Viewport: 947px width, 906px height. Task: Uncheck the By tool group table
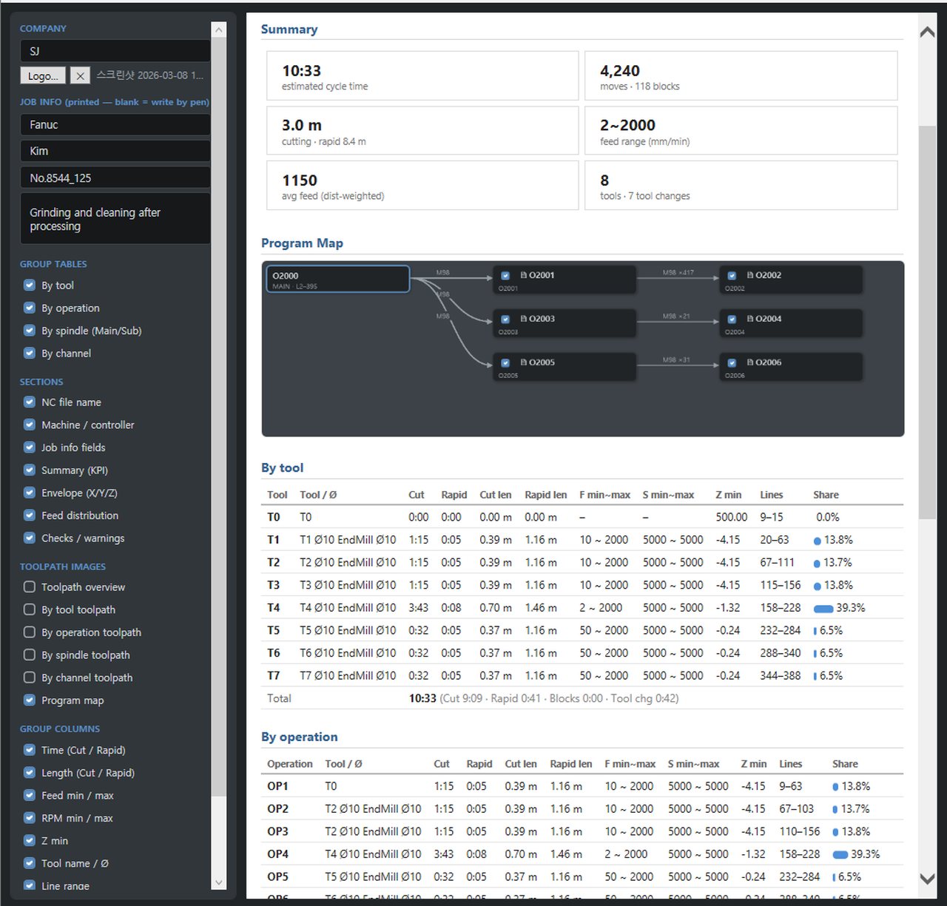pos(30,285)
